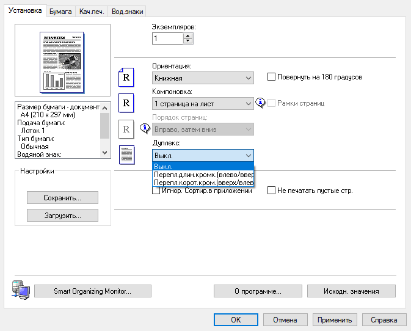411x331 pixels.
Task: Click the Orientation portrait page icon
Action: point(125,78)
